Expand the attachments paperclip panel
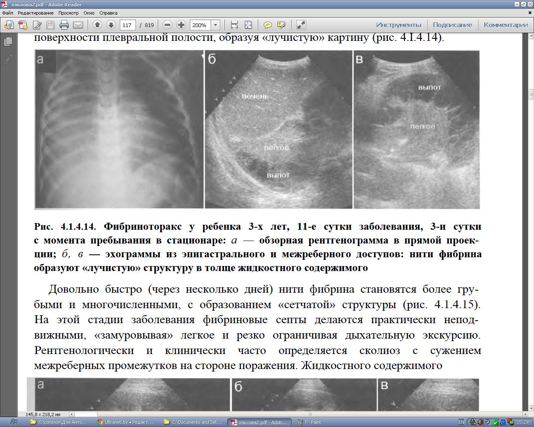 (8, 59)
